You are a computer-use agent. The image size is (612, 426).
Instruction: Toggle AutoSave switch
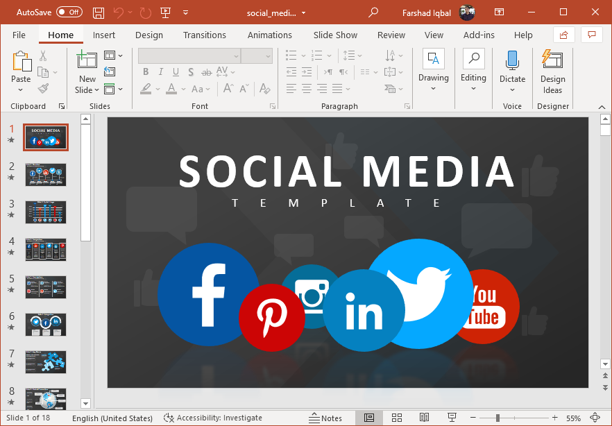[x=69, y=12]
